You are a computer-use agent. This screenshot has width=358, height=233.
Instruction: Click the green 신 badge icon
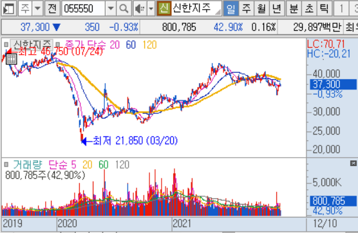coord(164,8)
